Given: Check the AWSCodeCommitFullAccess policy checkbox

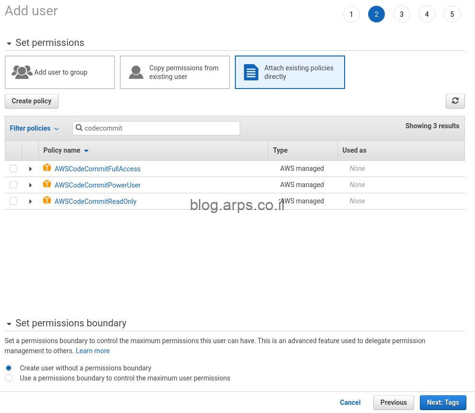Looking at the screenshot, I should coord(13,168).
